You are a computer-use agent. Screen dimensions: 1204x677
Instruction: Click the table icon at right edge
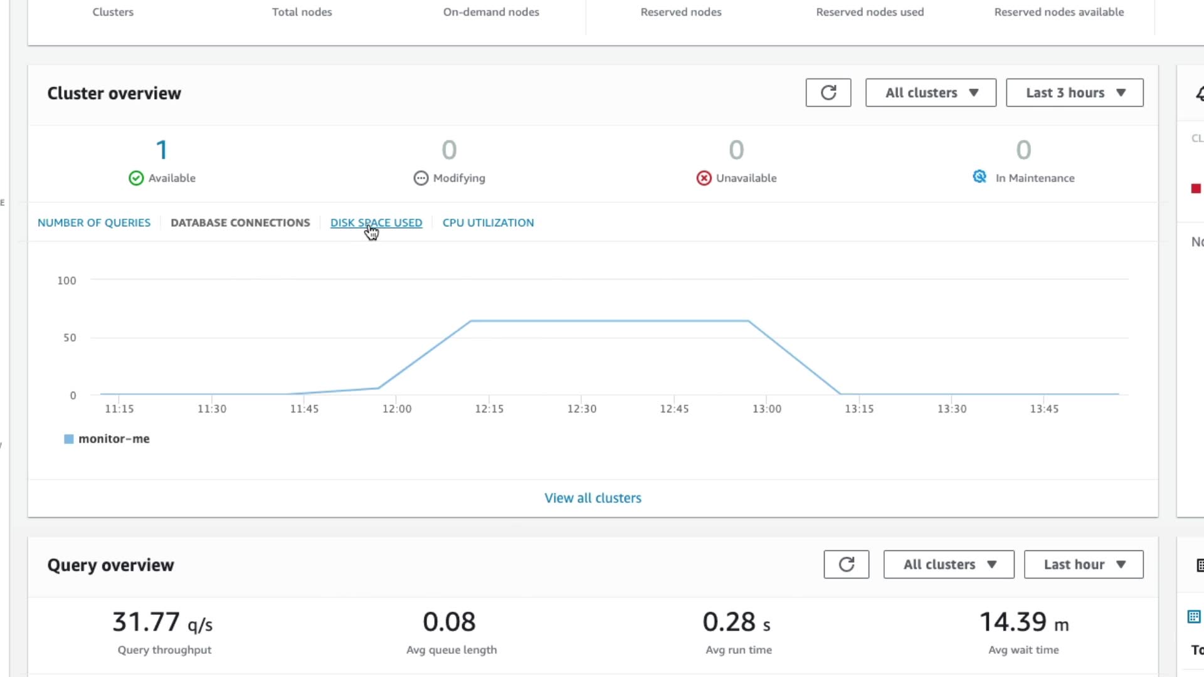pyautogui.click(x=1194, y=617)
